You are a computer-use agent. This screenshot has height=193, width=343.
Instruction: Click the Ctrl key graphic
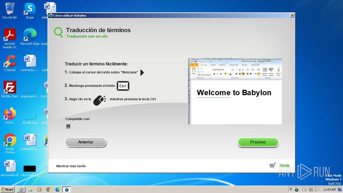[x=123, y=86]
